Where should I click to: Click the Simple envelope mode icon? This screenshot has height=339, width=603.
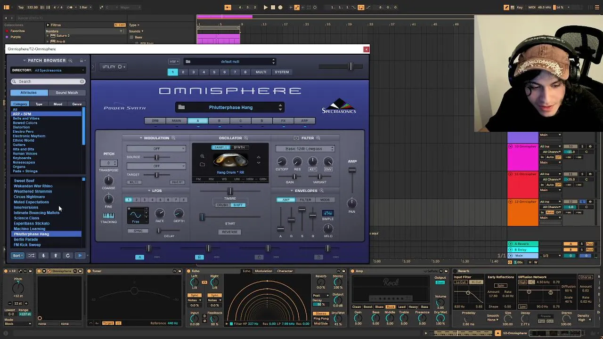click(328, 213)
